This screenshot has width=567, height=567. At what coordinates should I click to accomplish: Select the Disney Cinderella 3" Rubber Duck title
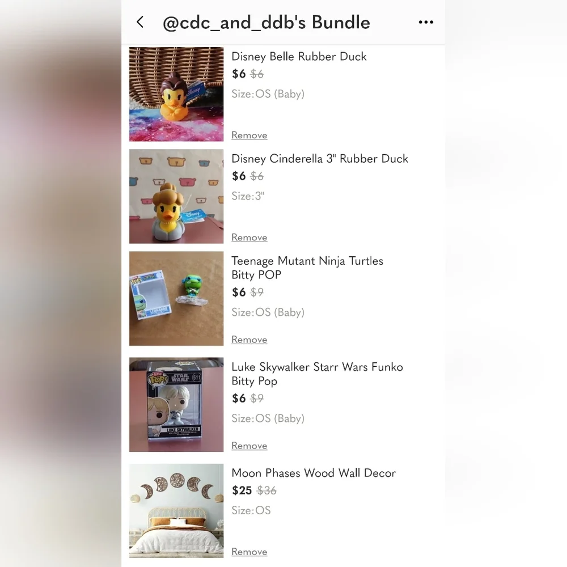(320, 159)
